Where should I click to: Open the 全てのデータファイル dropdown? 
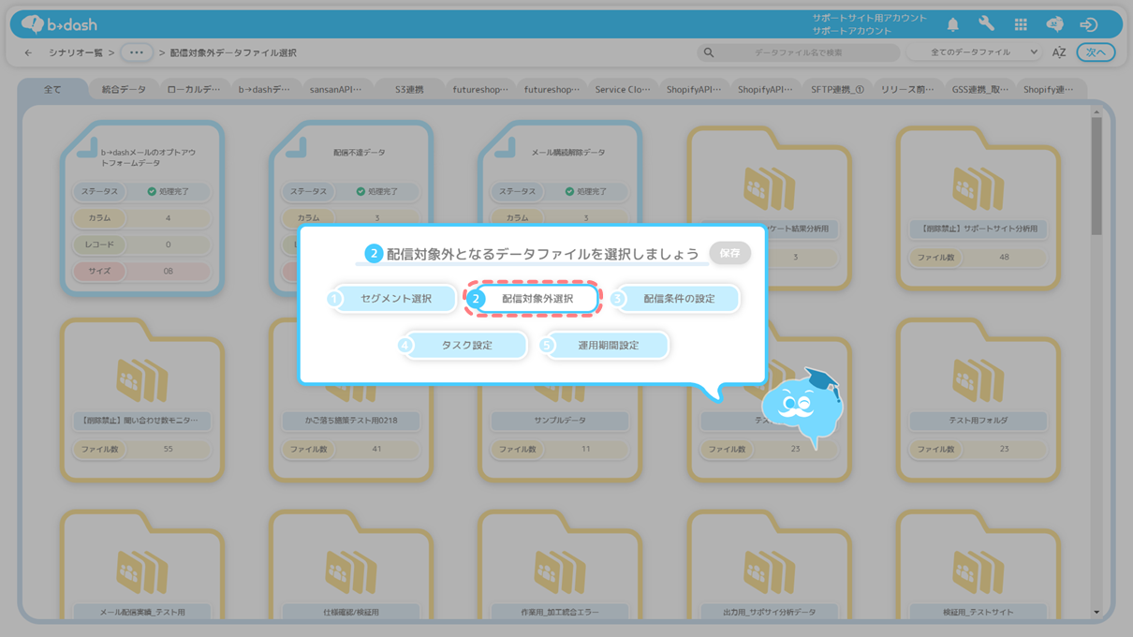[975, 52]
